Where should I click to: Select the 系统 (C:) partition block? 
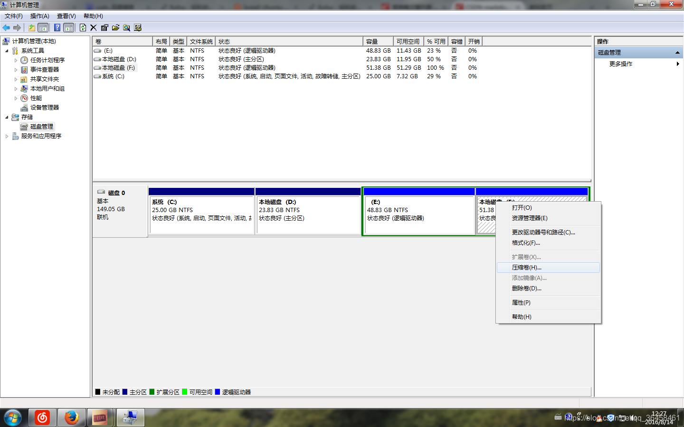coord(201,211)
